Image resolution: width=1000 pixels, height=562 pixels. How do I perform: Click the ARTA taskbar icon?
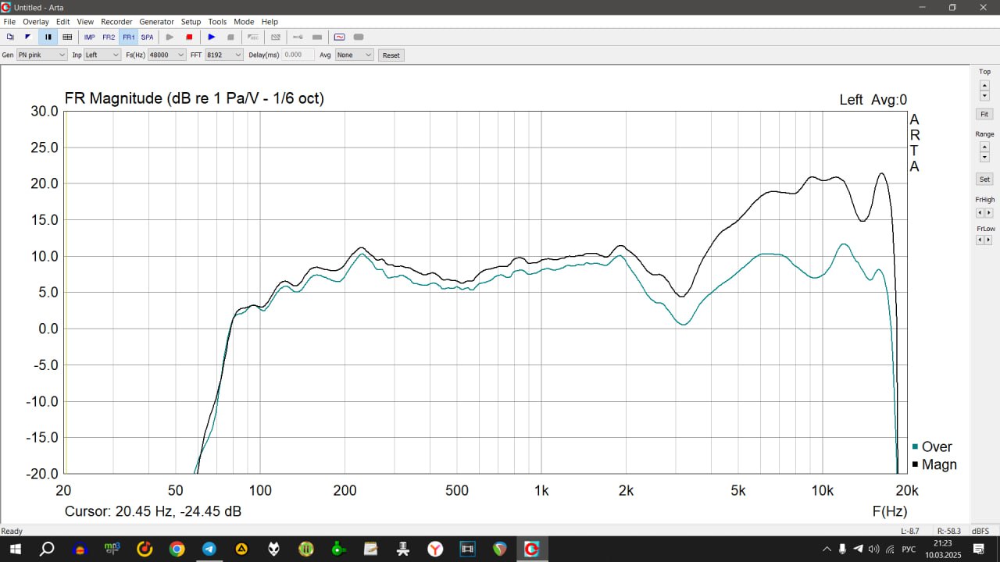[532, 549]
